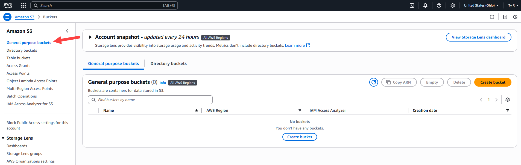The width and height of the screenshot is (521, 165).
Task: Click the Empty button
Action: (x=432, y=82)
